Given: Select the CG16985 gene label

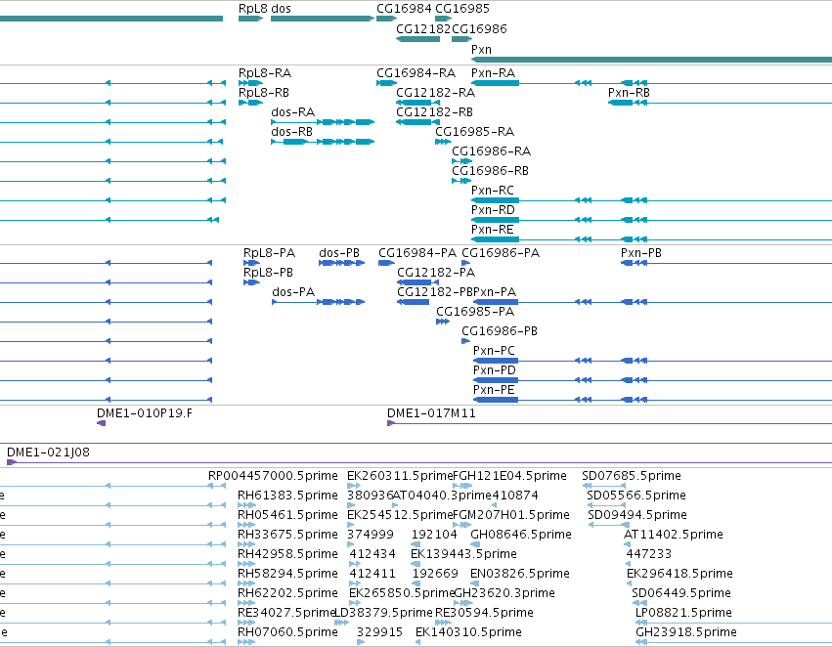Looking at the screenshot, I should click(462, 9).
